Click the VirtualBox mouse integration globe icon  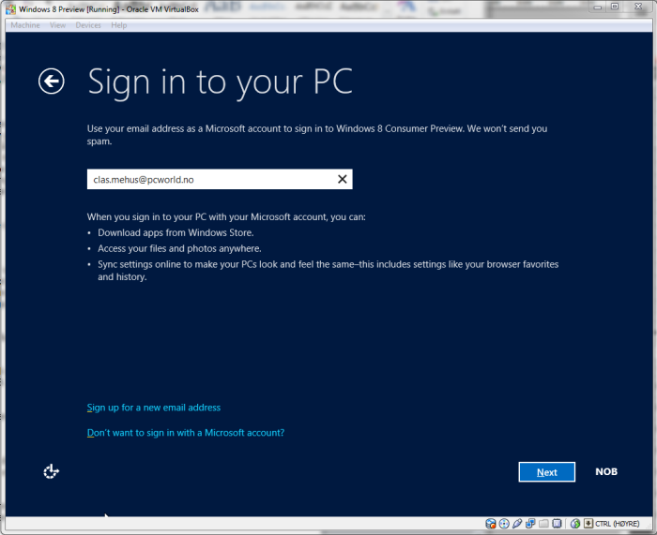click(x=575, y=523)
